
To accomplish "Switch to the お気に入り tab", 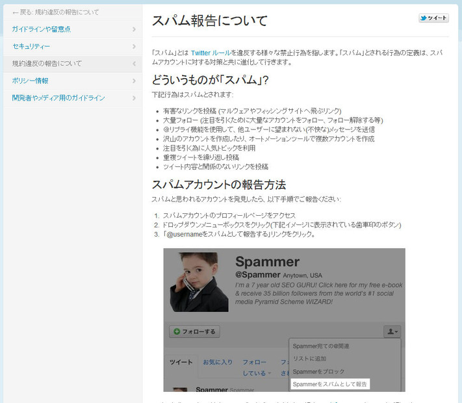I will tap(218, 362).
